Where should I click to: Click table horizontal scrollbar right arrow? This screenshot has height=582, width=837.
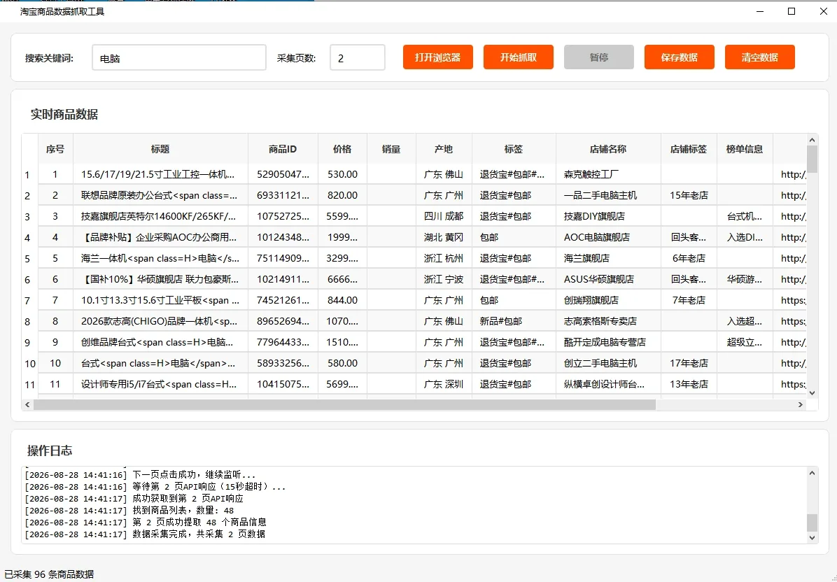800,405
